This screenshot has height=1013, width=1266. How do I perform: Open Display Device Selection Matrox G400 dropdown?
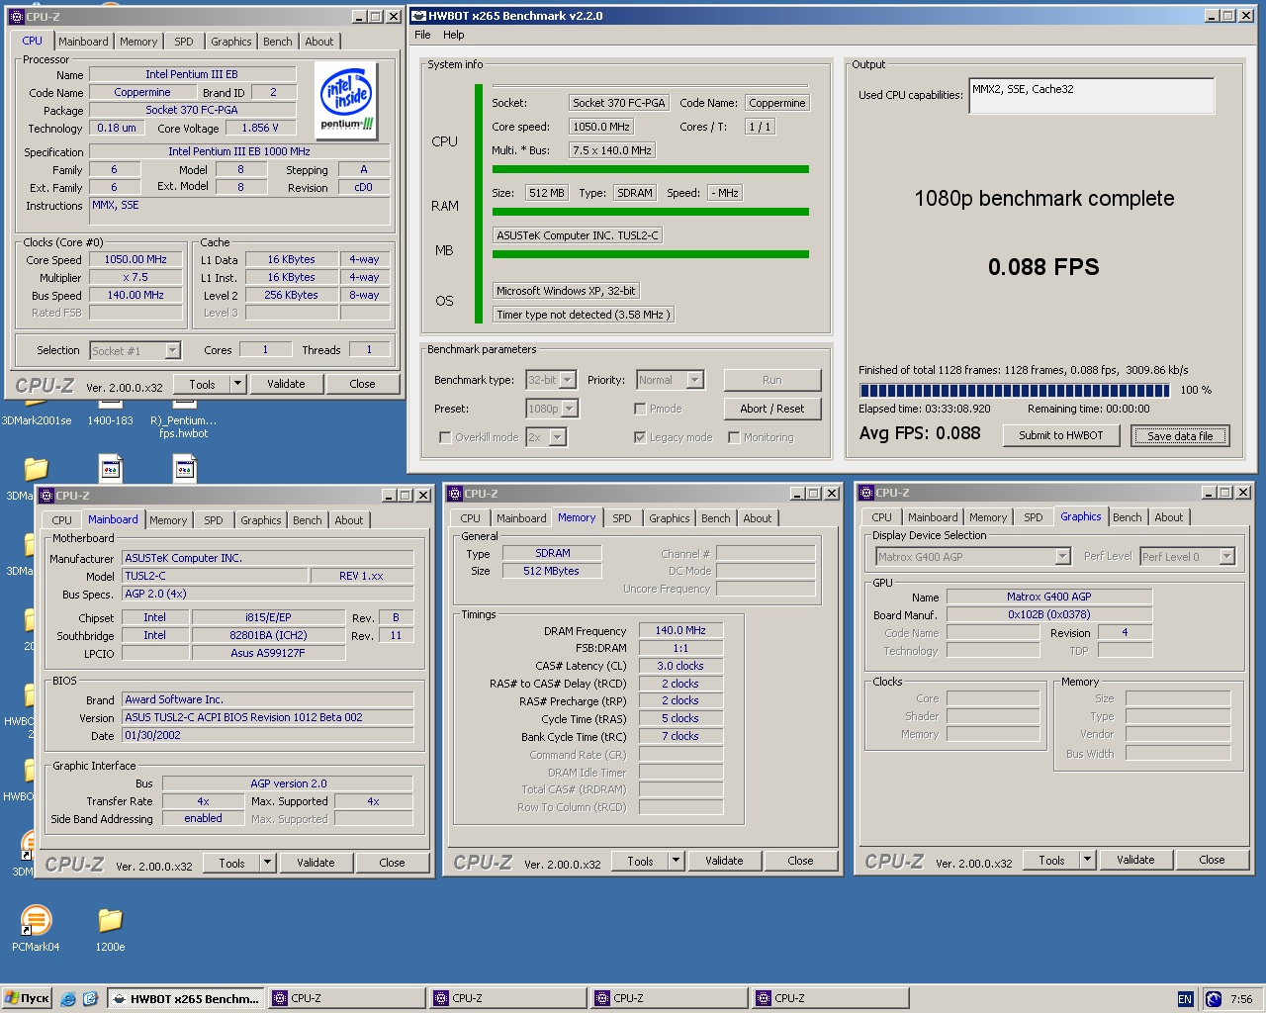[x=1063, y=557]
